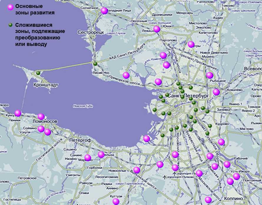262x205 pixels.
Task: Select the pink marker beside Левашово
Action: 157,29
